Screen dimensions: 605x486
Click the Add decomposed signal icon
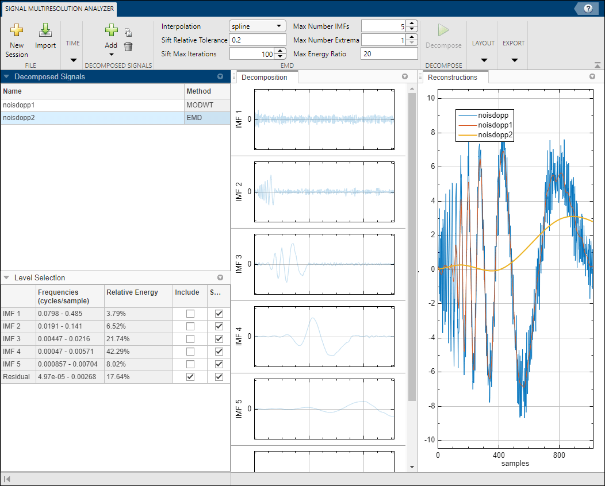111,30
